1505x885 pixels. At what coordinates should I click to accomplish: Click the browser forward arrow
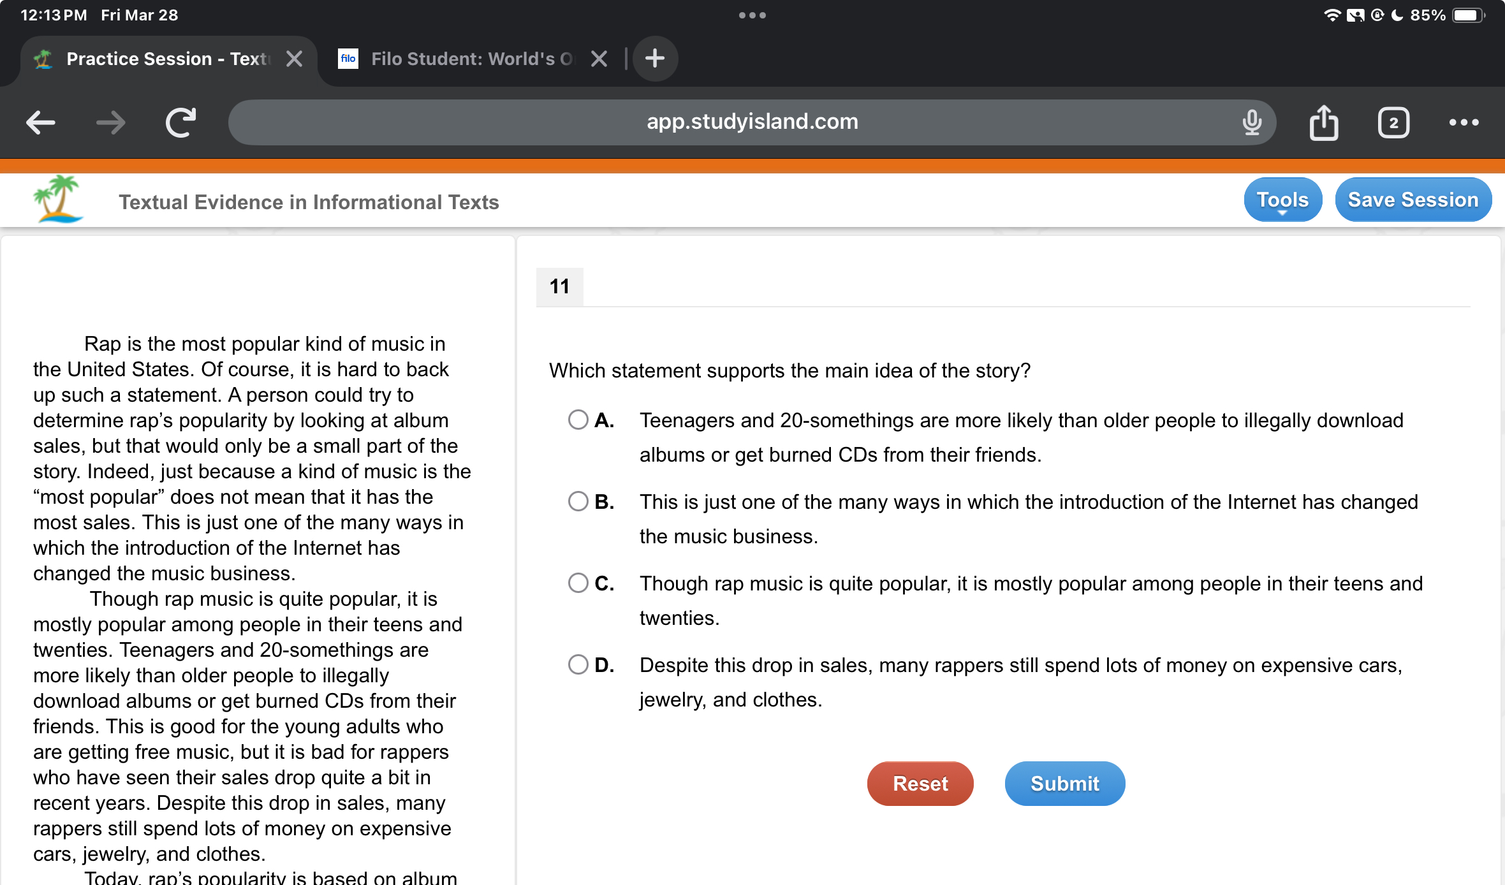pyautogui.click(x=111, y=122)
